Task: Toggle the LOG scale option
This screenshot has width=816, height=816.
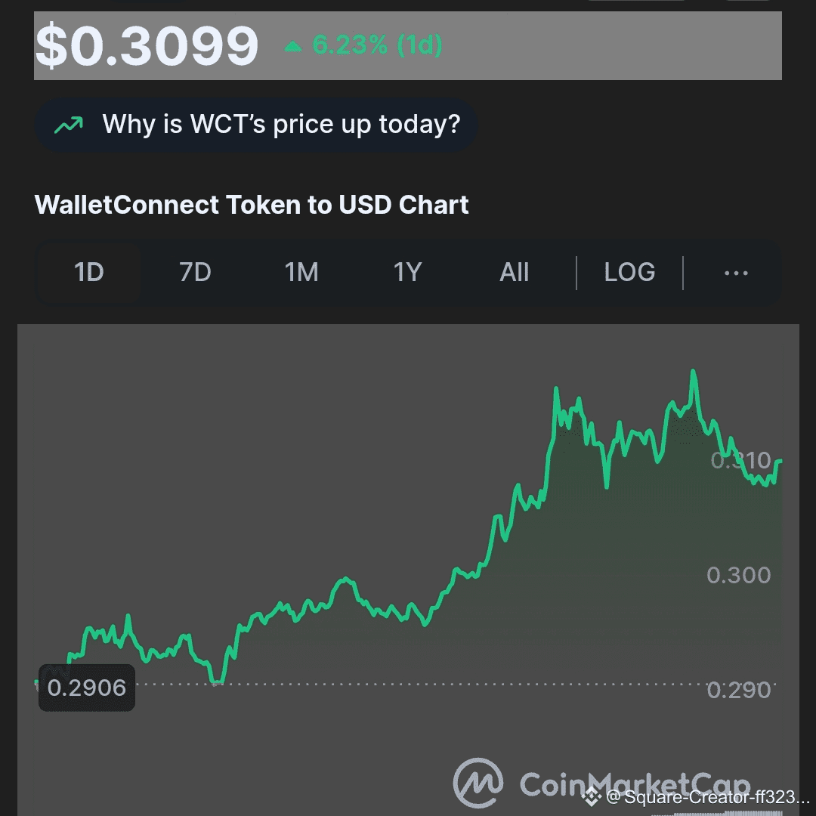Action: tap(629, 273)
